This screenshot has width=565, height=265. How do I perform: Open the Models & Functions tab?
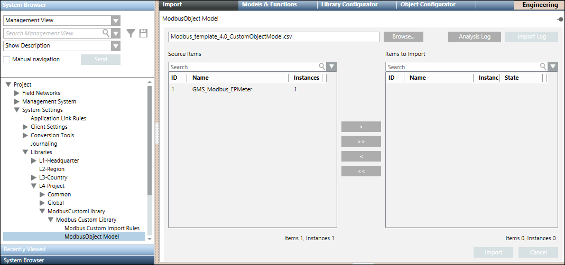(x=269, y=5)
